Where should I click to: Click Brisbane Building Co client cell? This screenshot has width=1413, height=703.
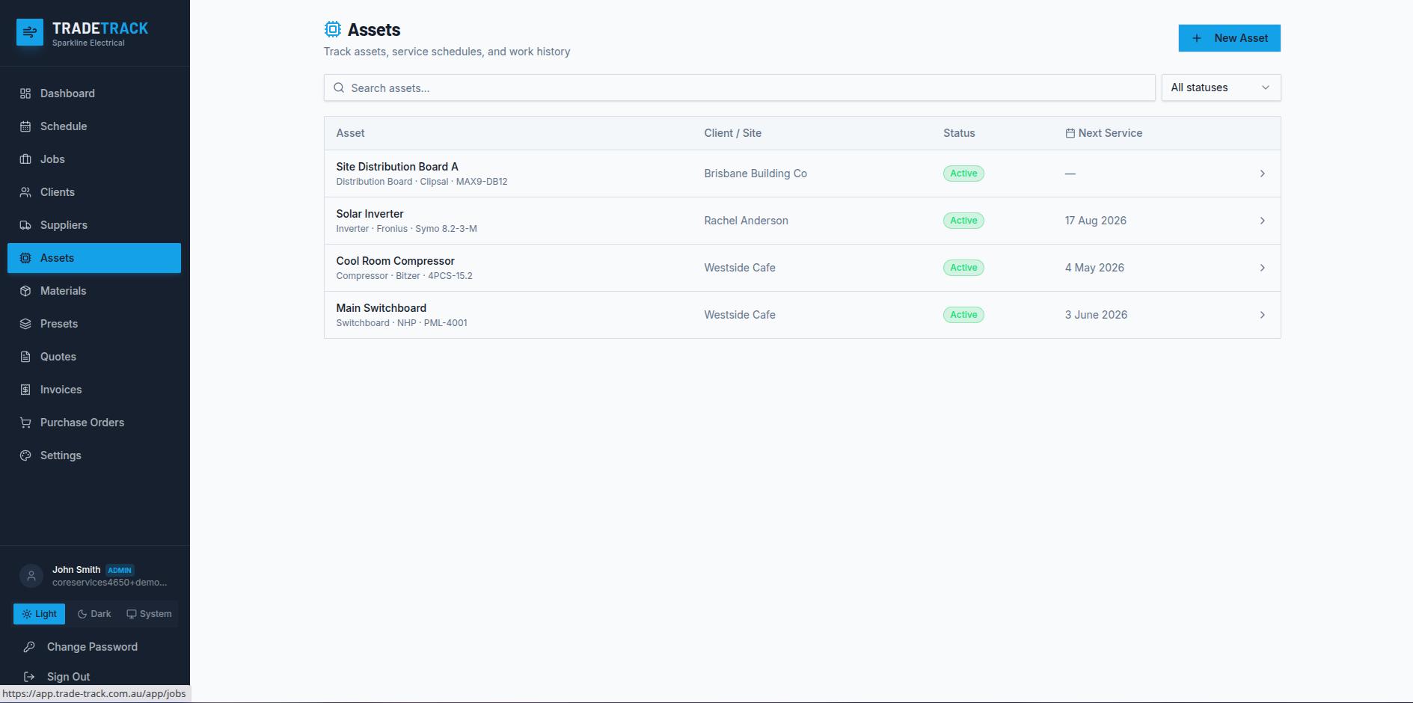(x=755, y=174)
